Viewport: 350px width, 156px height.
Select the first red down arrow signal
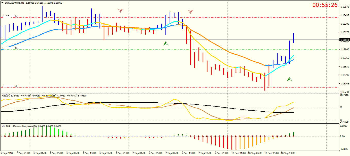coord(120,11)
